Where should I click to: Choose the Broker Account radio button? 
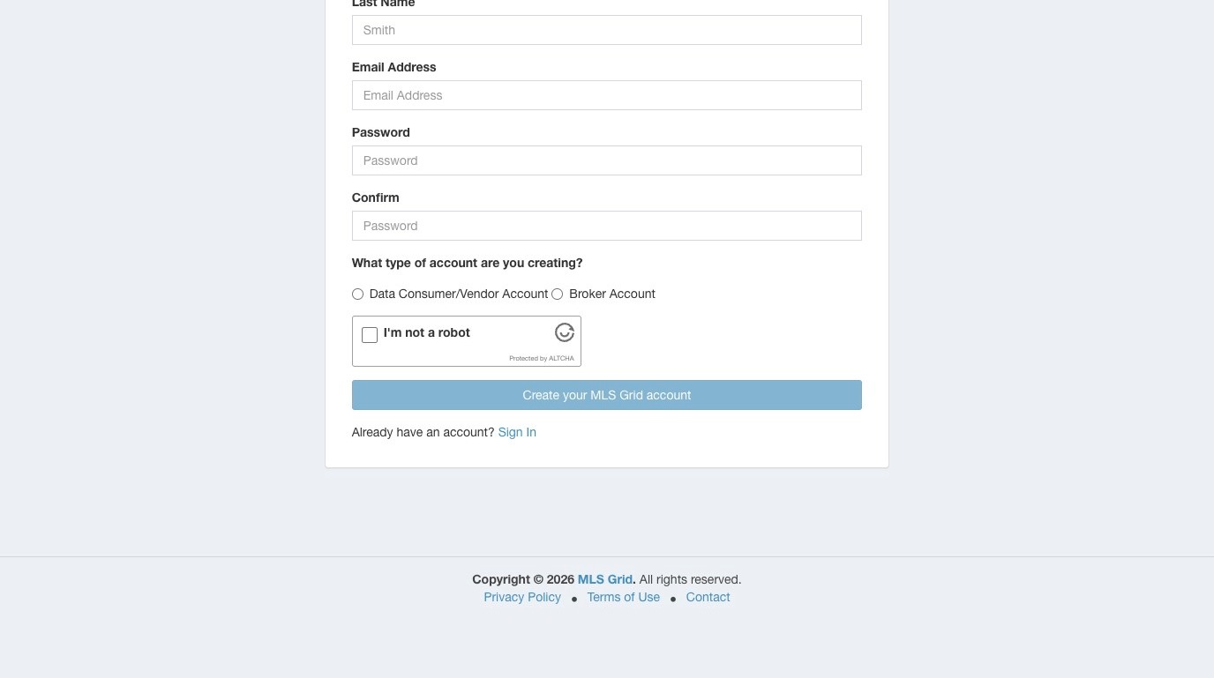coord(557,294)
